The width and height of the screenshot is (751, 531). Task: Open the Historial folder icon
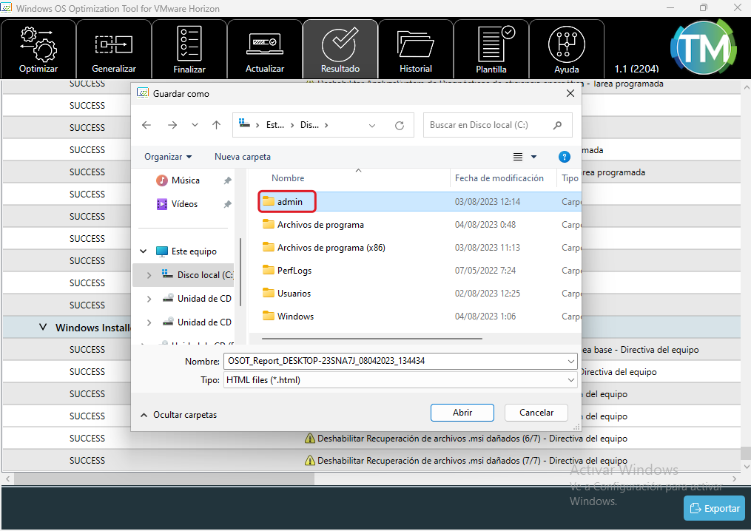click(x=415, y=49)
